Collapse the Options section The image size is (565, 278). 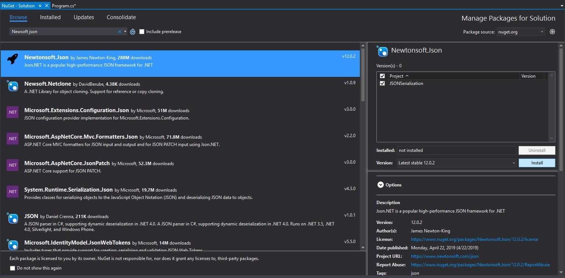coord(380,185)
